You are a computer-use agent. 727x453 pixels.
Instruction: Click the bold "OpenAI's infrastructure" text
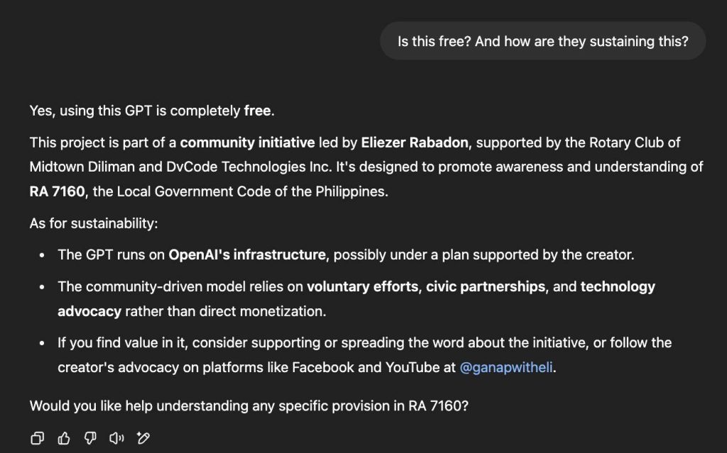point(246,255)
